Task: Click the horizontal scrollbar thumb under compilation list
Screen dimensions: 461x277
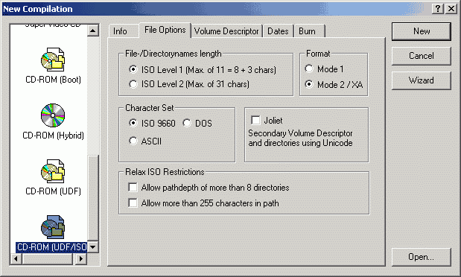Action: pyautogui.click(x=48, y=259)
